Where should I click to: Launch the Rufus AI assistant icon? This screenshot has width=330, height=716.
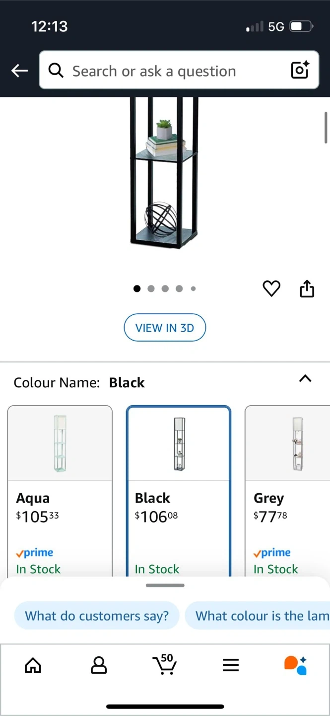[296, 665]
